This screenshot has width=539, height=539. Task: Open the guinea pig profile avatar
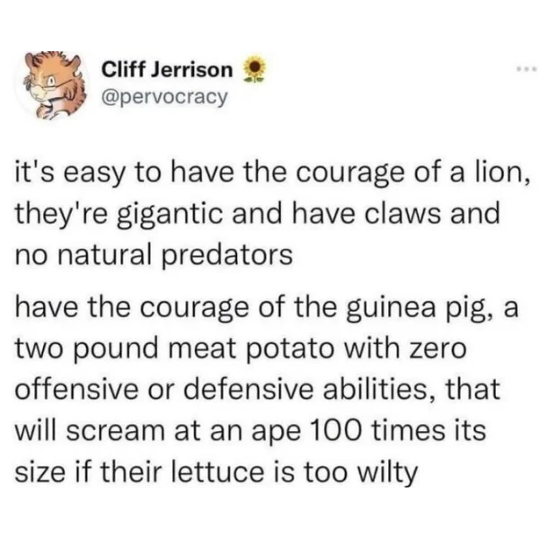coord(51,85)
